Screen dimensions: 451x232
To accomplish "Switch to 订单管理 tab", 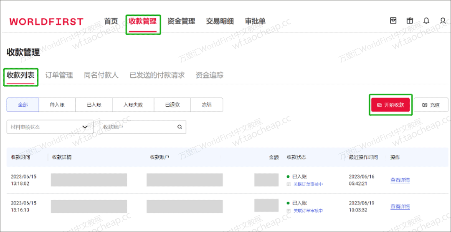I will coord(59,75).
